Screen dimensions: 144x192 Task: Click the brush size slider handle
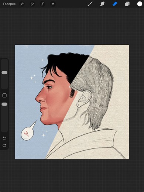(x=4, y=73)
